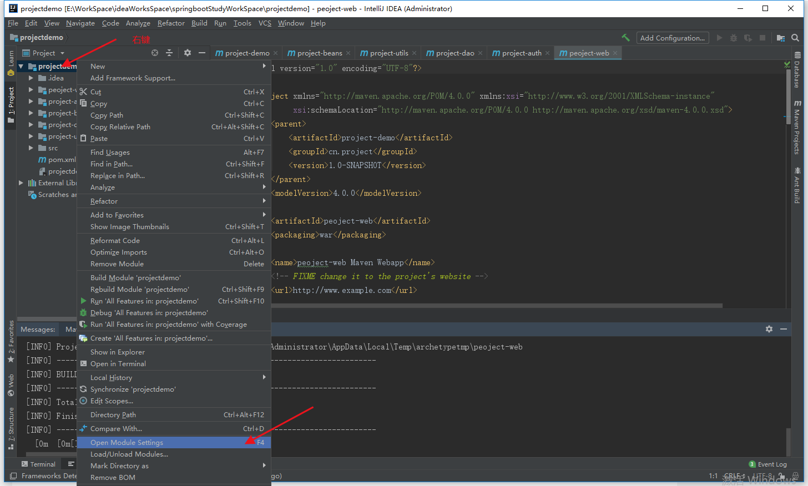Close the project-auth editor tab
The width and height of the screenshot is (808, 486).
click(x=548, y=53)
